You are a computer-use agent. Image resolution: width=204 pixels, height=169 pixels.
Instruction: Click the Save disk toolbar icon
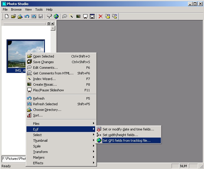41,16
